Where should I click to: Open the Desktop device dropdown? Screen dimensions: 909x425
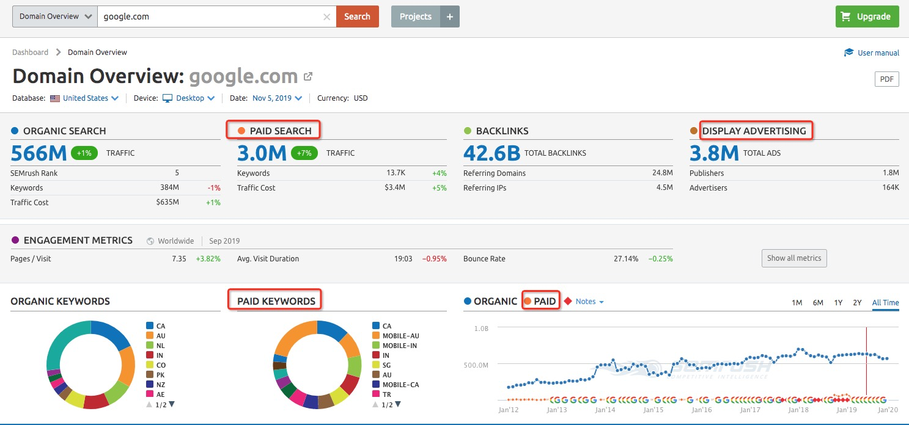(x=196, y=98)
